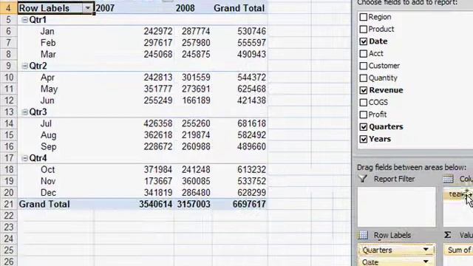Select the Qtr1 group label
The height and width of the screenshot is (266, 473).
(38, 20)
